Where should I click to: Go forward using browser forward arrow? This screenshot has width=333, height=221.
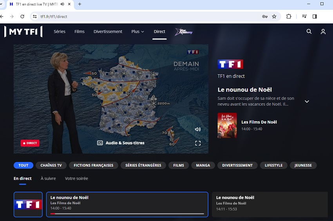point(12,16)
